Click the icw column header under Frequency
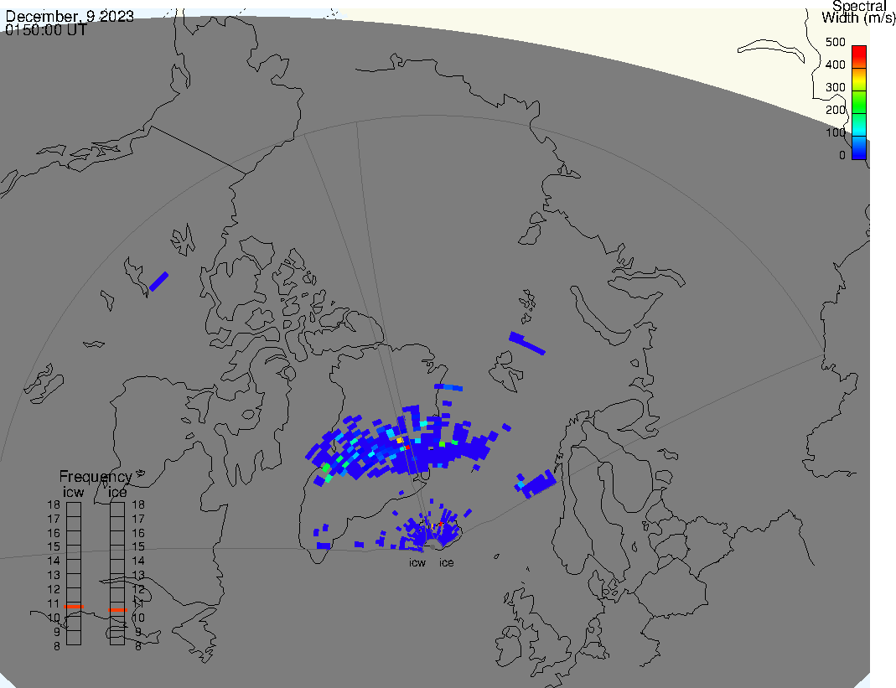The width and height of the screenshot is (896, 688). tap(73, 492)
